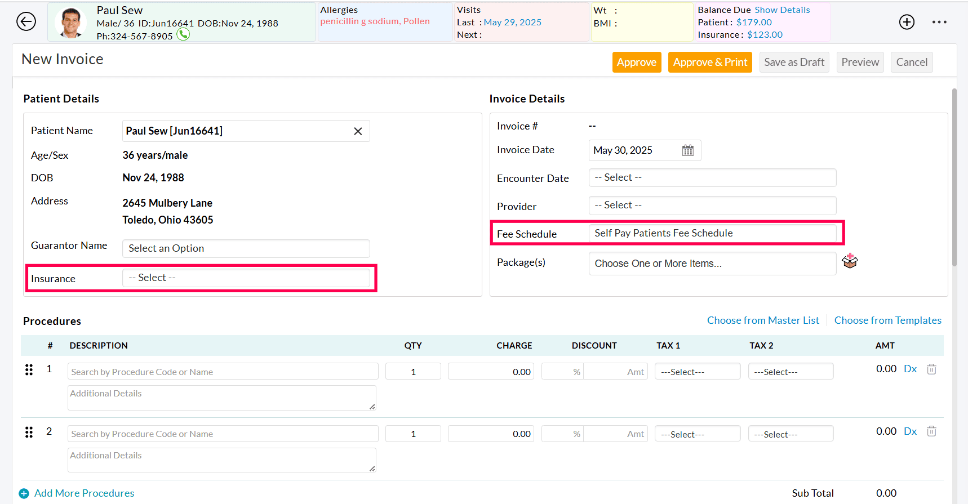Click charge field in row 2

point(491,434)
